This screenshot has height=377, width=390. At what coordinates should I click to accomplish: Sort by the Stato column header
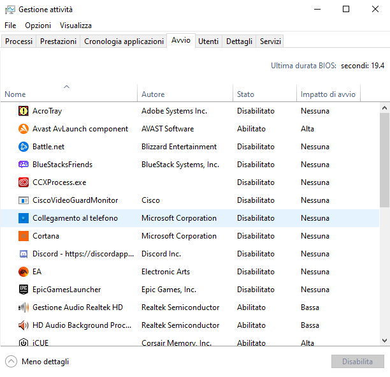click(x=264, y=92)
